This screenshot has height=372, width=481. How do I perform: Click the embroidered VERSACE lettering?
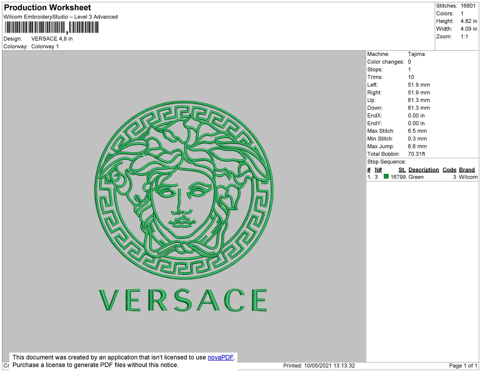[183, 300]
